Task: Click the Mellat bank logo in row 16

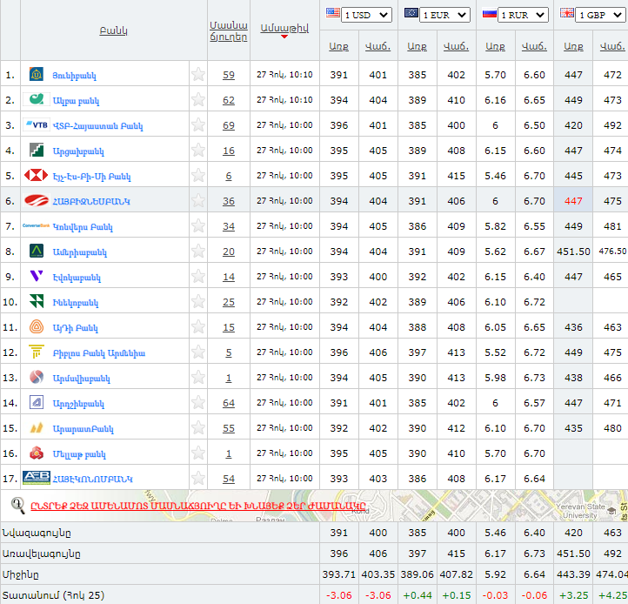Action: [37, 453]
